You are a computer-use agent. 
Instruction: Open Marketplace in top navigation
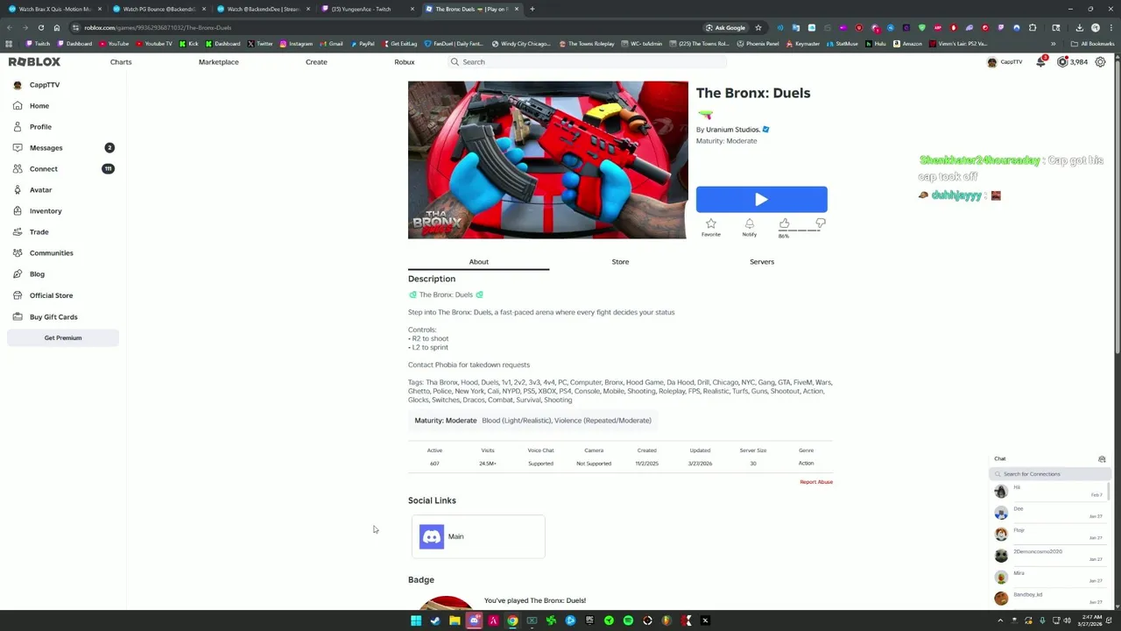tap(218, 62)
